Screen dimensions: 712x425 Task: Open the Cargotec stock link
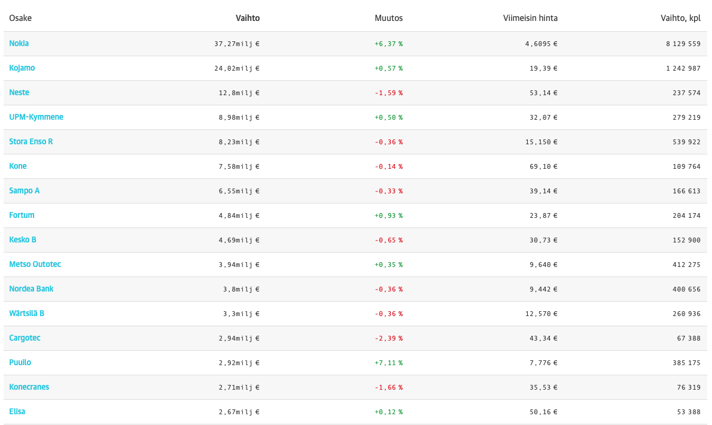pyautogui.click(x=25, y=338)
